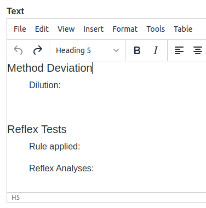Open the Insert menu
The height and width of the screenshot is (208, 206).
pos(94,29)
